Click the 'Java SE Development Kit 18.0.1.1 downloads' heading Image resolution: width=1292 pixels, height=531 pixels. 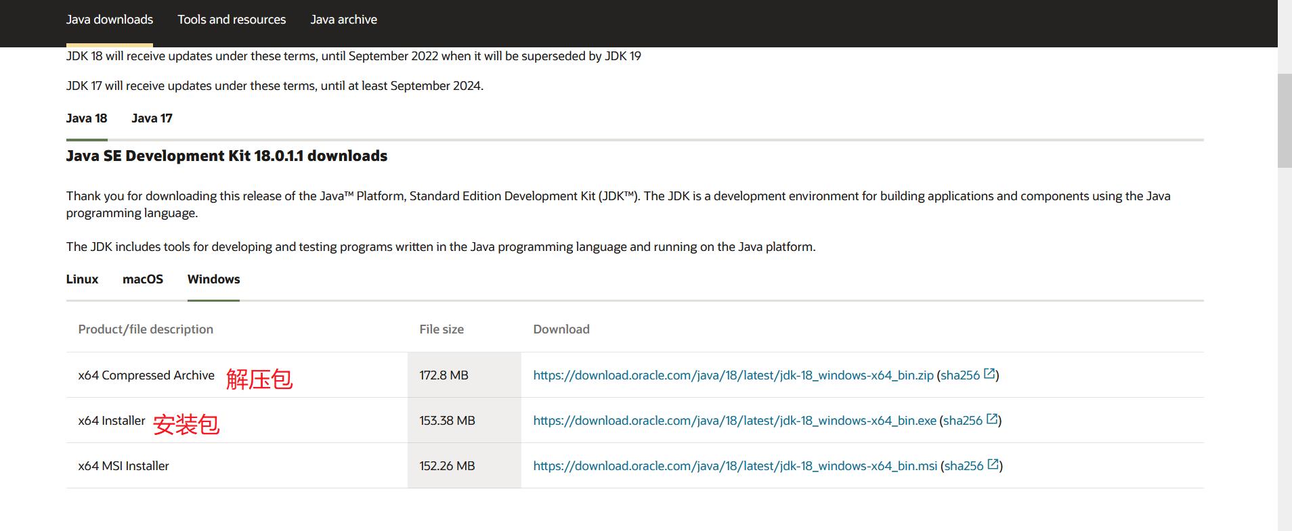227,156
